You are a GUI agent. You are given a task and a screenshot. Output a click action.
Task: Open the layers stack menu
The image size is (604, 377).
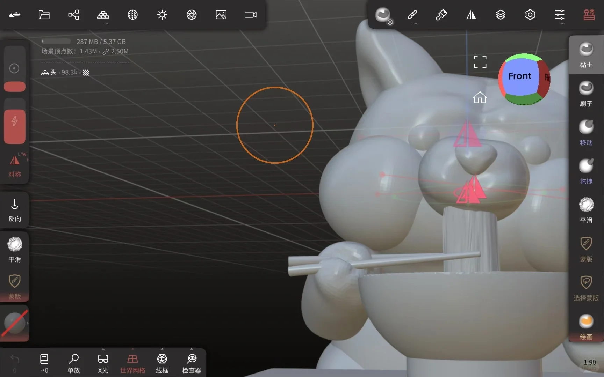click(x=501, y=15)
